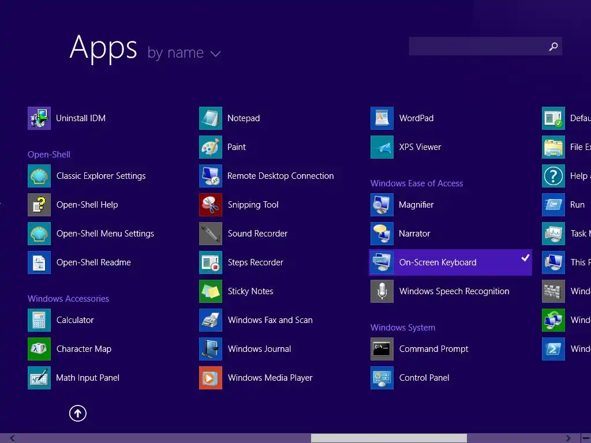591x443 pixels.
Task: Start the Narrator icon
Action: [382, 234]
